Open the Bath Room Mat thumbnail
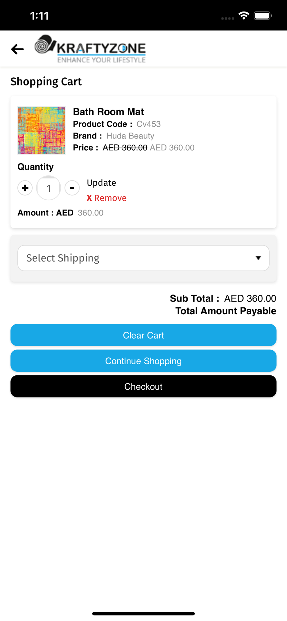 42,130
